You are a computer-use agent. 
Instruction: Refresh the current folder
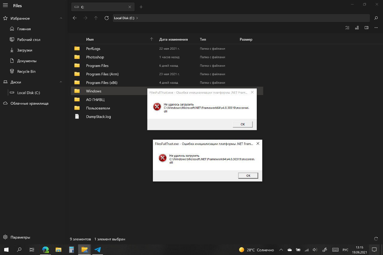coord(107,18)
